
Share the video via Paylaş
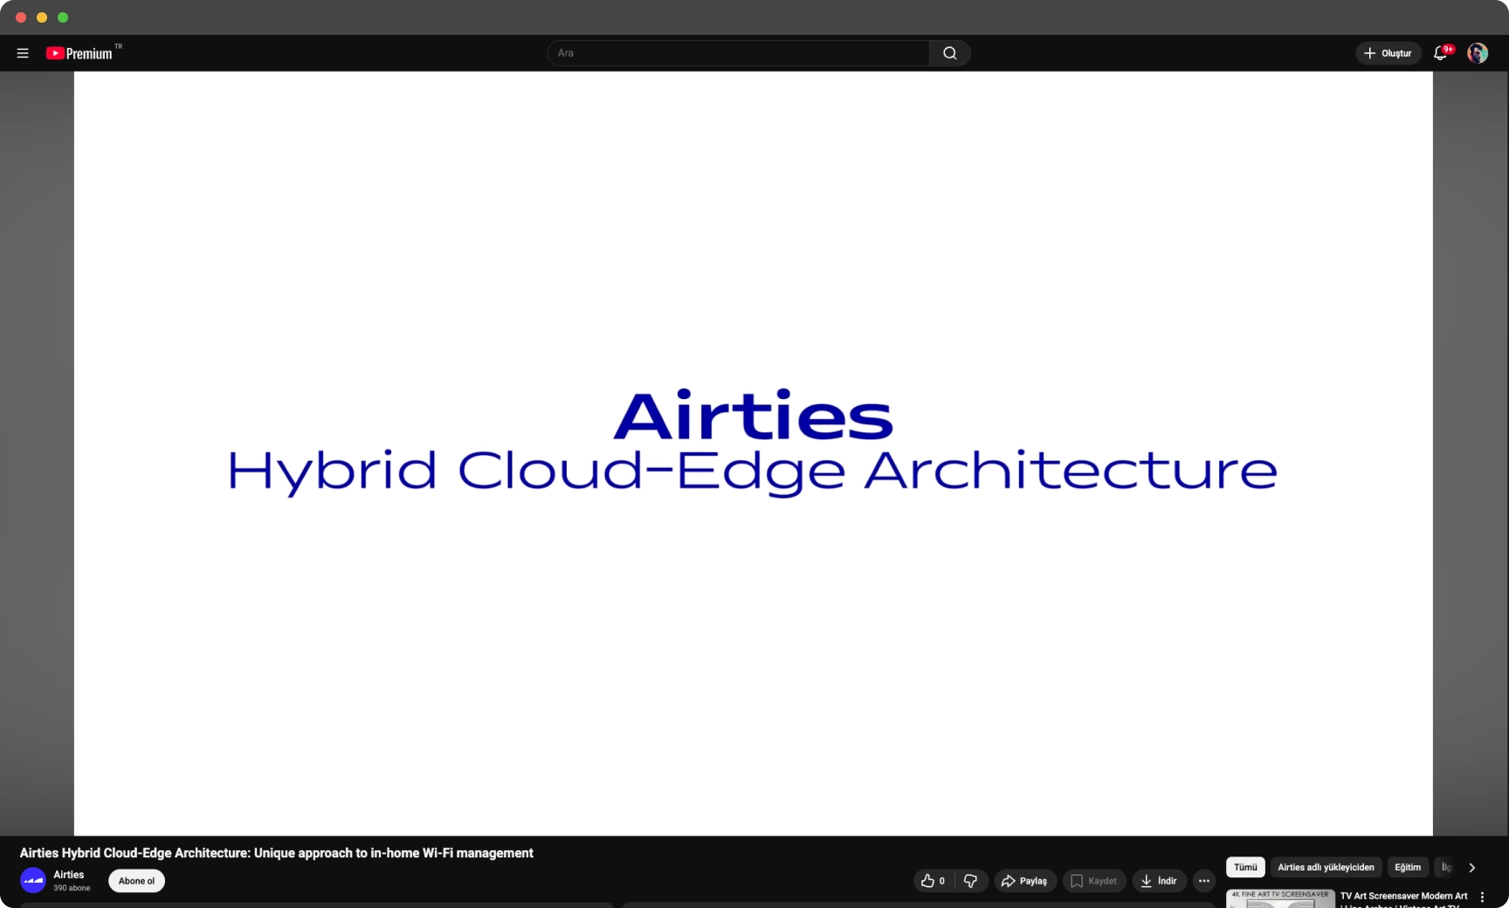tap(1025, 881)
